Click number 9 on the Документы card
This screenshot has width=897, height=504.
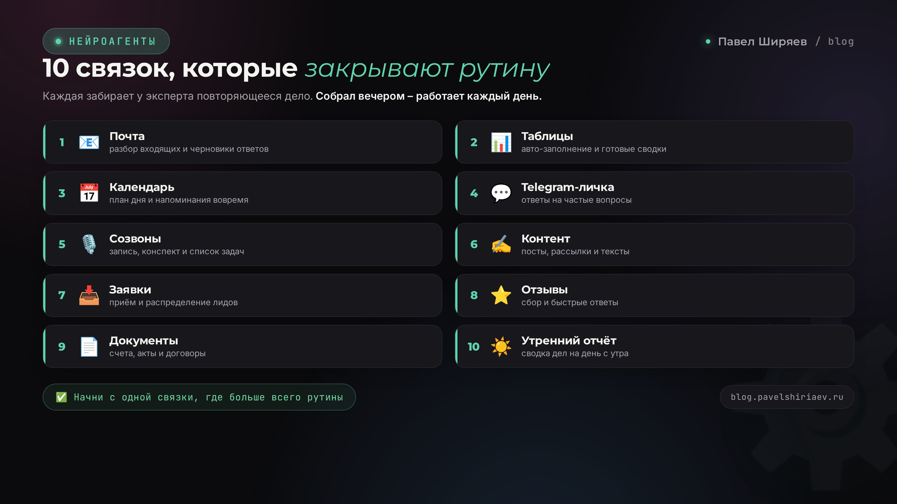tap(62, 346)
